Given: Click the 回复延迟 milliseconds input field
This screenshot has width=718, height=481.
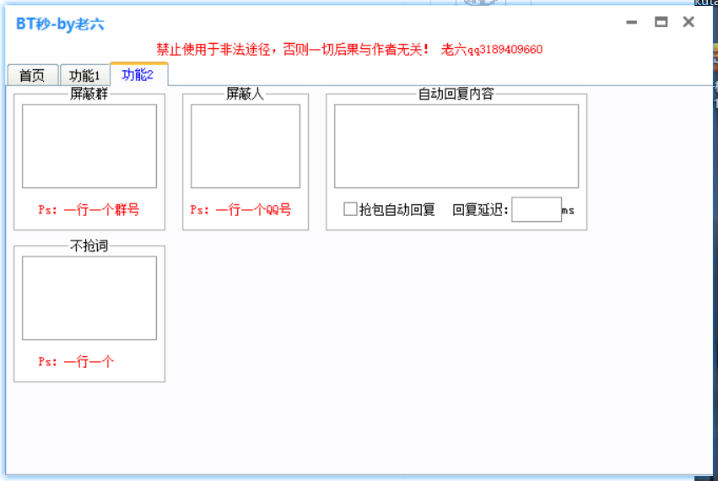Looking at the screenshot, I should 536,209.
